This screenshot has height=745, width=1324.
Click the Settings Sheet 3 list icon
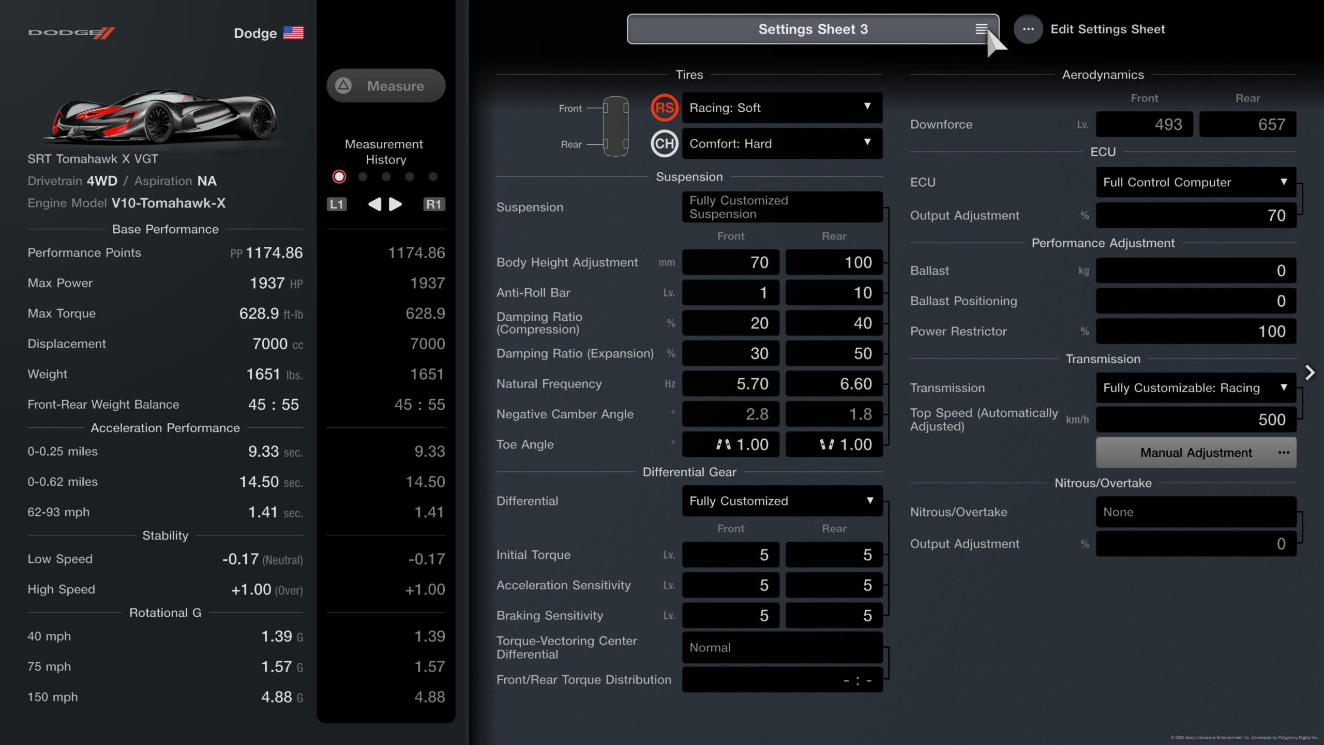tap(981, 29)
